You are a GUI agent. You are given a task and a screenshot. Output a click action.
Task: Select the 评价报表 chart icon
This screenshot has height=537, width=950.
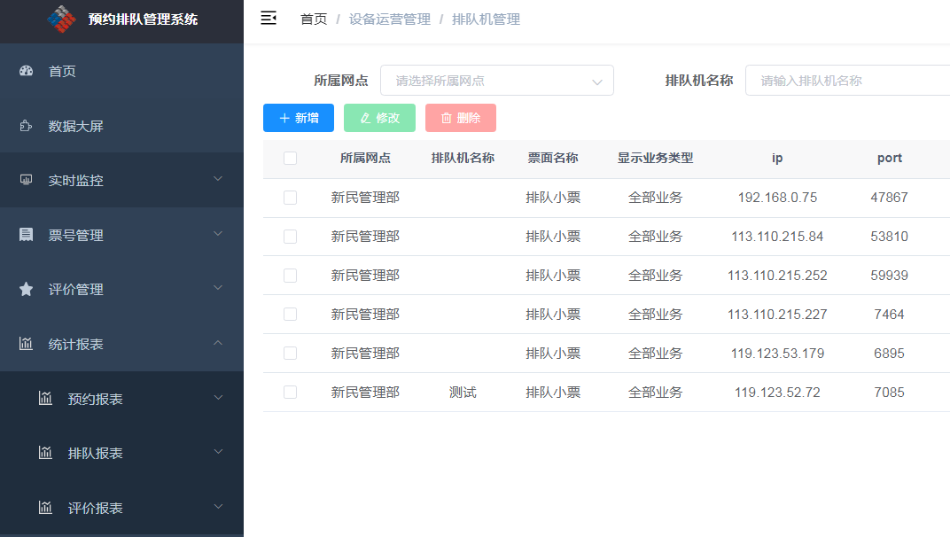46,508
